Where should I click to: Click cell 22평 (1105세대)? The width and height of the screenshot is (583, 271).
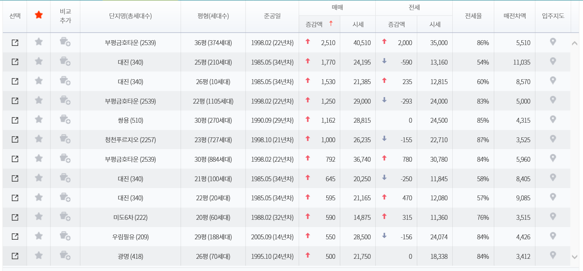[213, 101]
